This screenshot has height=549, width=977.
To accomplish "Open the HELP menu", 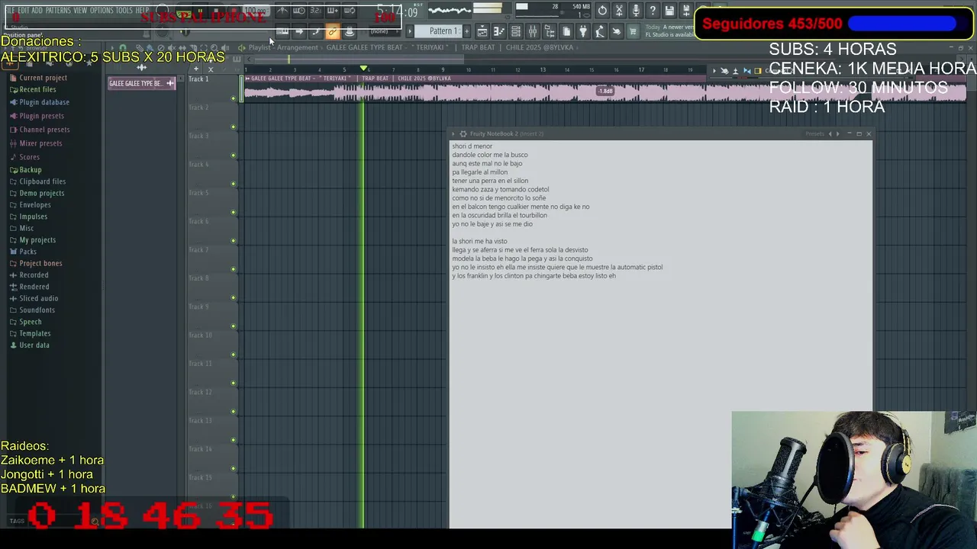I will 142,11.
